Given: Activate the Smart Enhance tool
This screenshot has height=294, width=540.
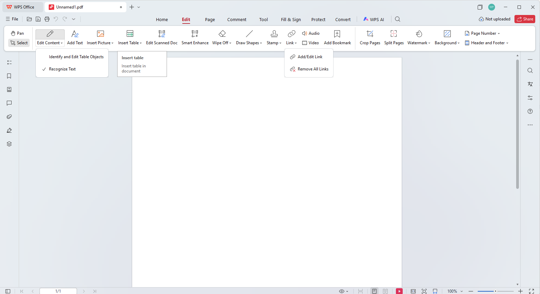Looking at the screenshot, I should [x=195, y=38].
